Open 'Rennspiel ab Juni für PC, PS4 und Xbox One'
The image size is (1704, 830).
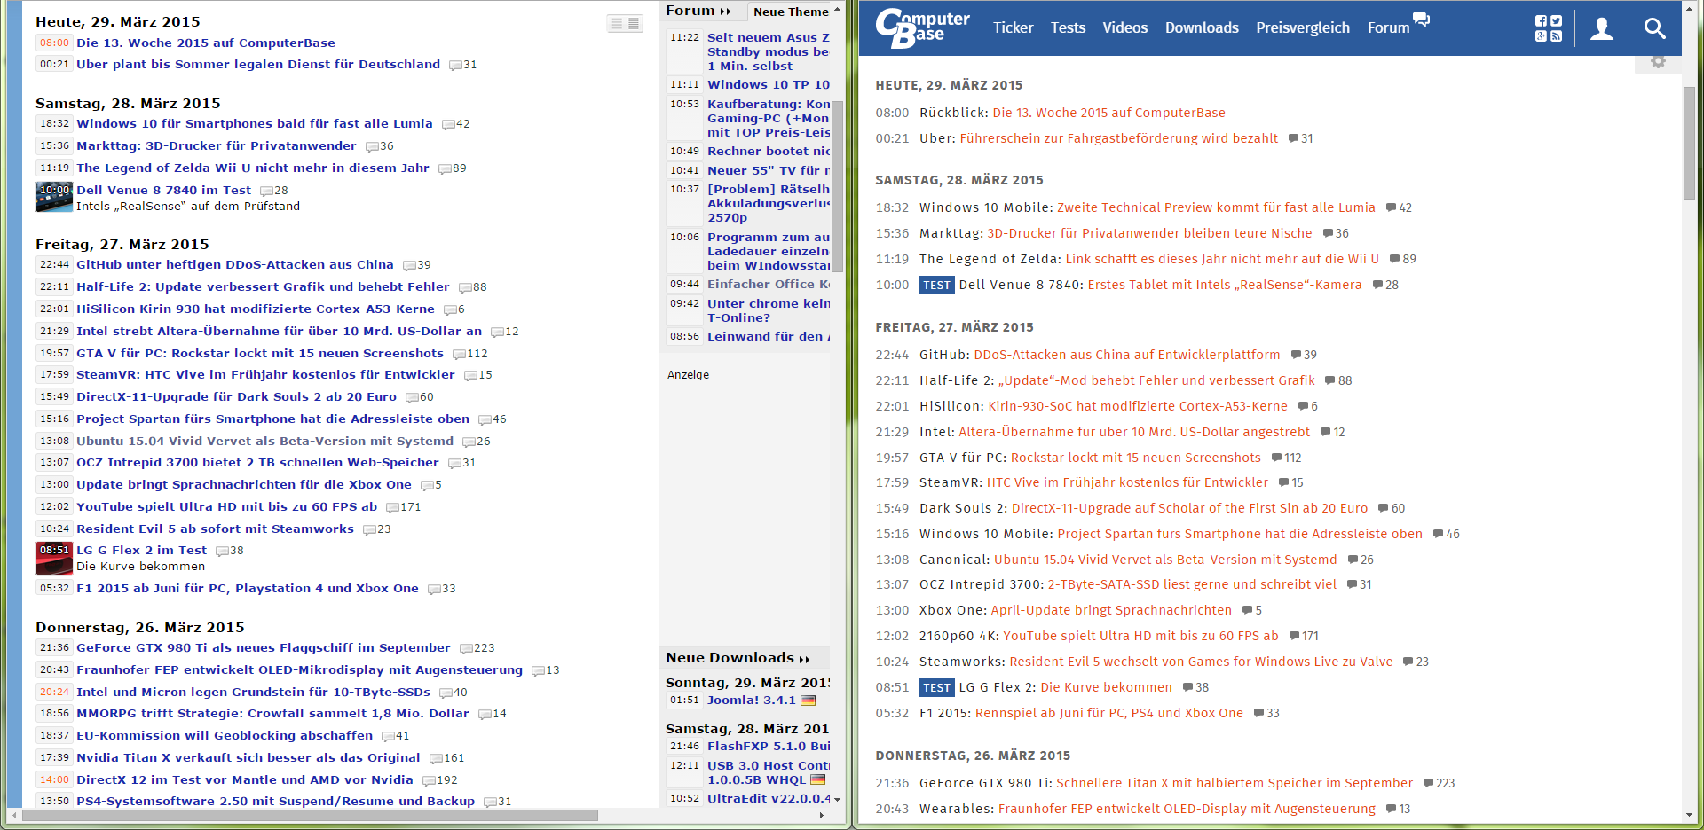[x=1109, y=713]
